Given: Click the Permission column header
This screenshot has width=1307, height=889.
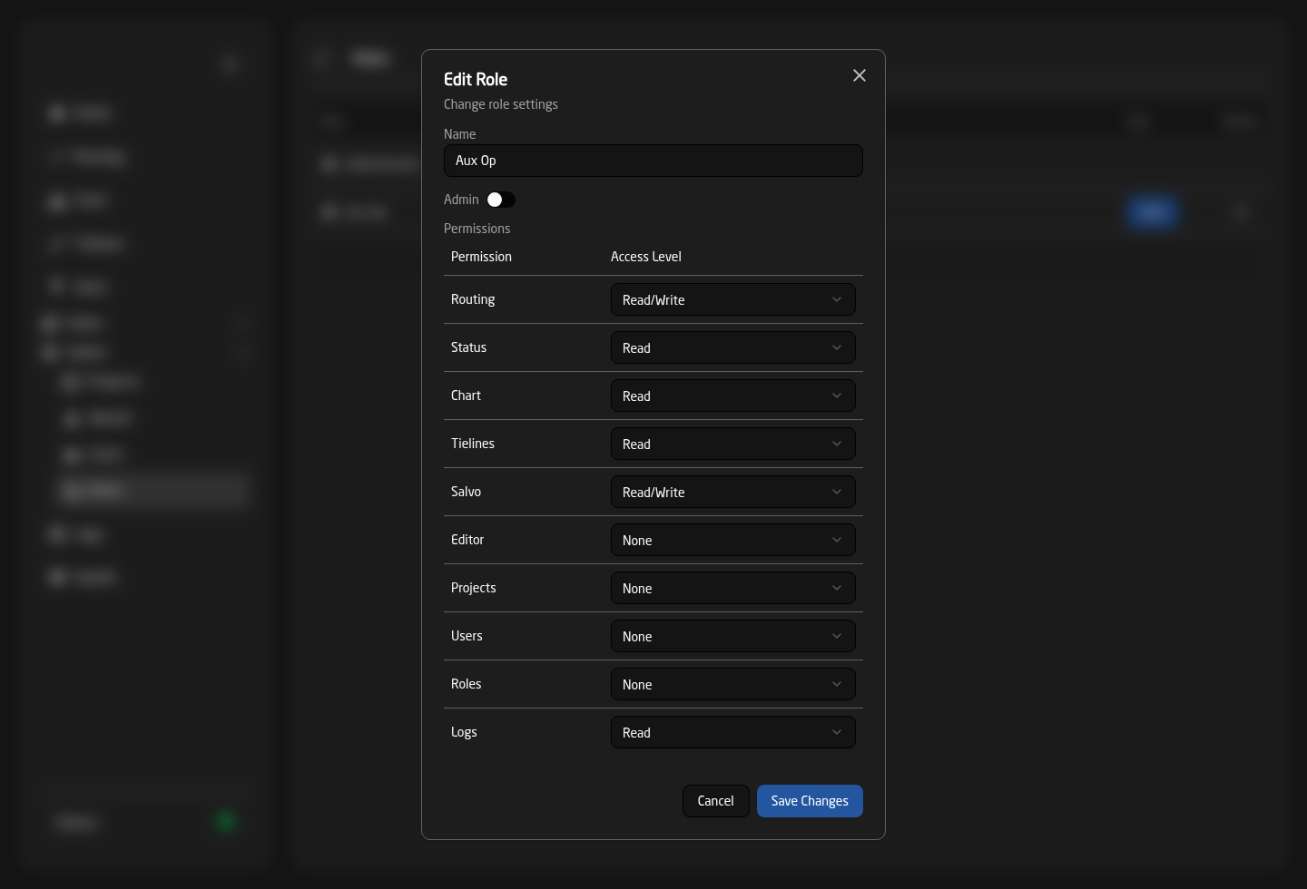Looking at the screenshot, I should [481, 257].
